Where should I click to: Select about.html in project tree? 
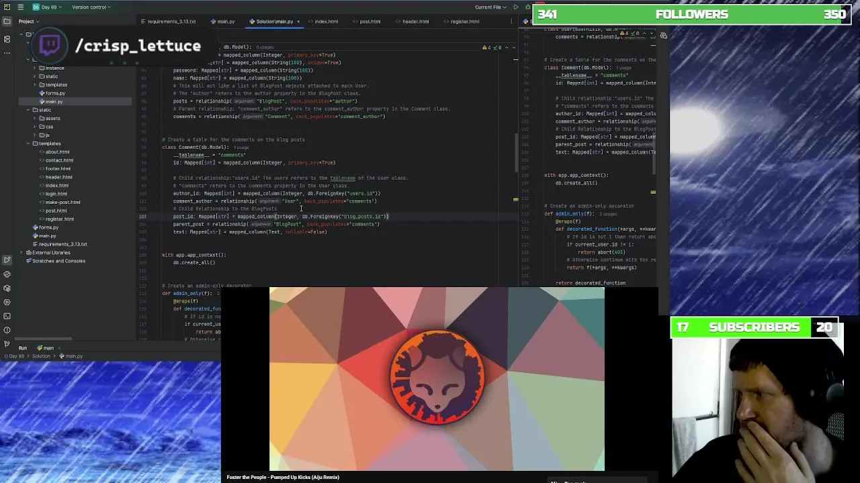[x=57, y=152]
